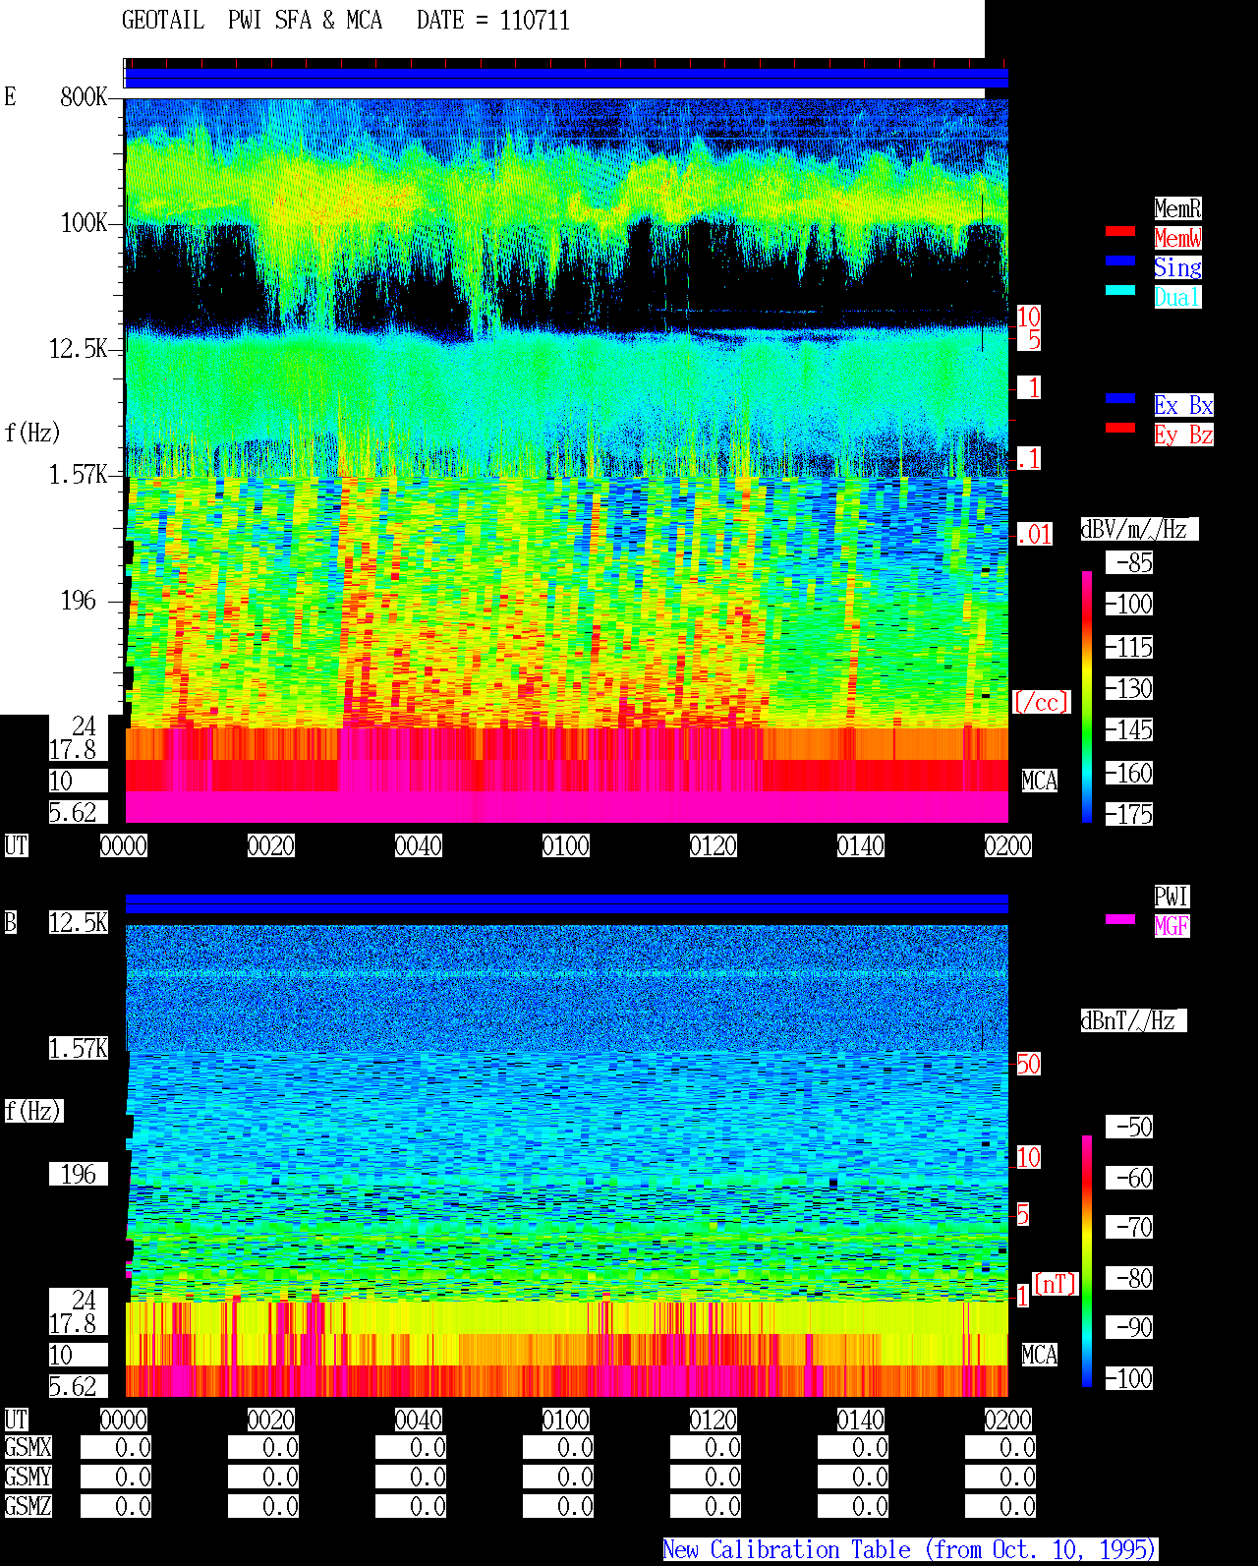Click the GEOTAIL PWI SFA & MCA title
The height and width of the screenshot is (1566, 1258).
coord(252,21)
